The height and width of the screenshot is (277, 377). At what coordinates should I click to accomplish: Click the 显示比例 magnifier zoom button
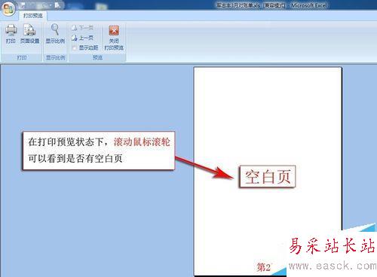(x=55, y=34)
